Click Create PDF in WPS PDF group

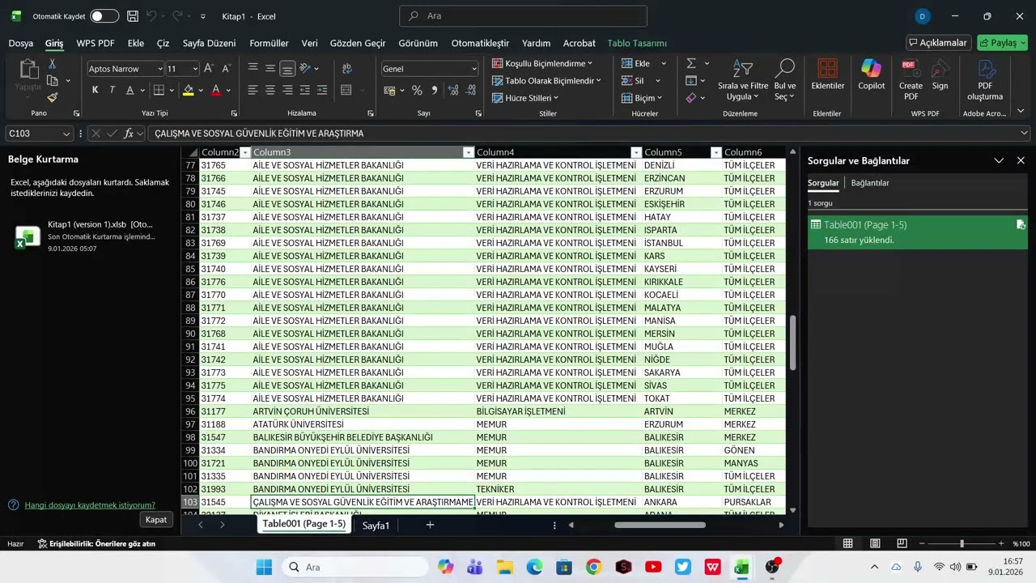pos(911,79)
